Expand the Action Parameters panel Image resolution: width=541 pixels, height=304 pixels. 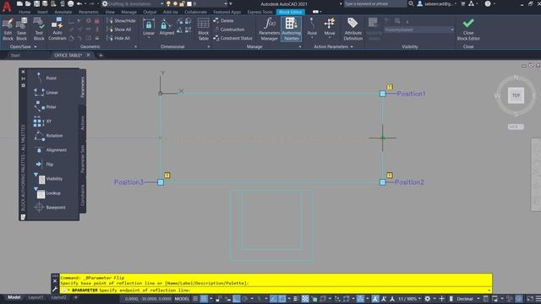tap(333, 46)
